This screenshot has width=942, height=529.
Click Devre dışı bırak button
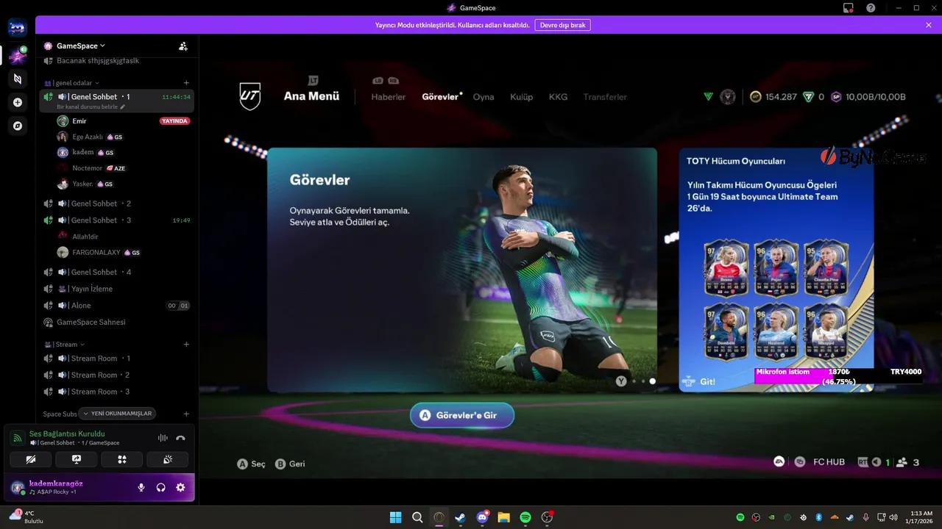[x=563, y=25]
